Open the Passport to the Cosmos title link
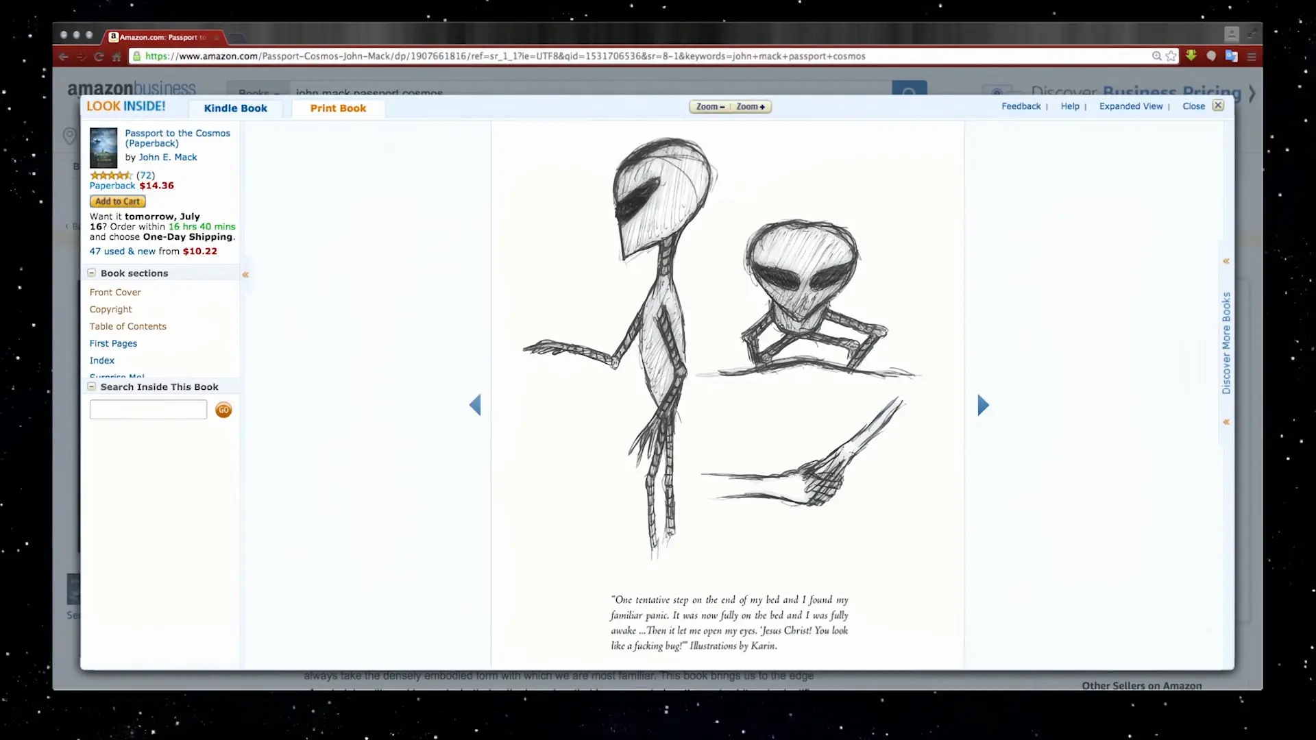The width and height of the screenshot is (1316, 740). (178, 138)
